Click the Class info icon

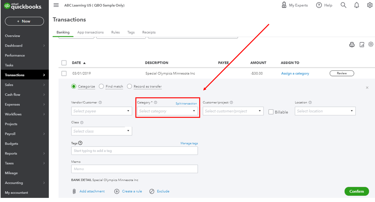[x=82, y=123]
